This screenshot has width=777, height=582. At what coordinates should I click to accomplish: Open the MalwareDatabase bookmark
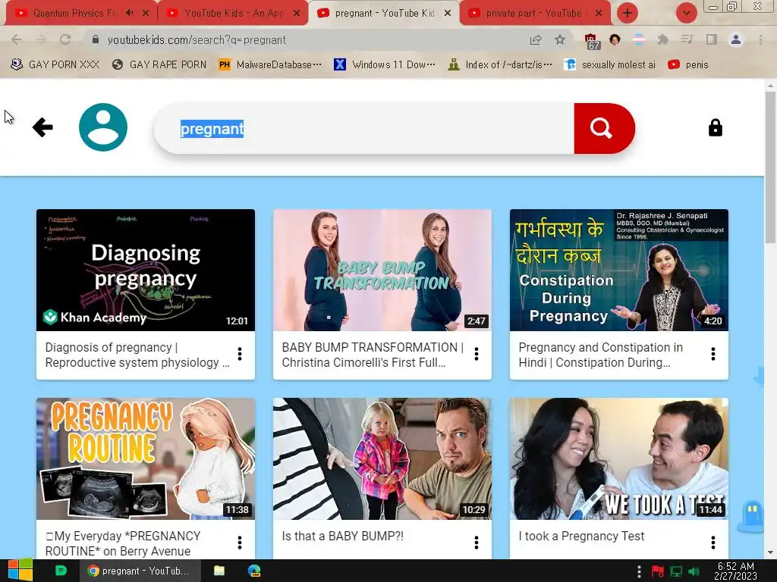(x=270, y=64)
